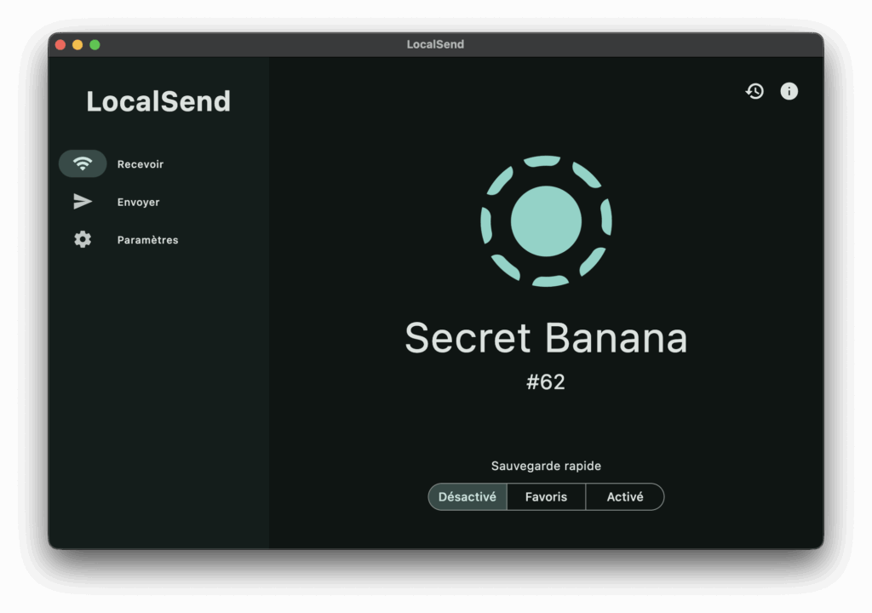Close the LocalSend window with red button
Viewport: 872px width, 613px height.
click(x=60, y=45)
